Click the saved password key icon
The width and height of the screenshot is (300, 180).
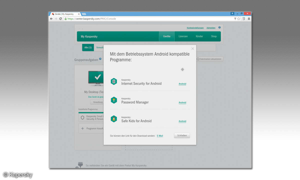click(235, 19)
